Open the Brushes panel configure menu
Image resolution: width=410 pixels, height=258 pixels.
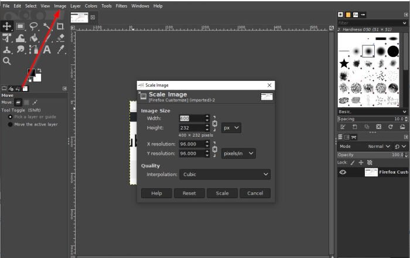point(406,15)
